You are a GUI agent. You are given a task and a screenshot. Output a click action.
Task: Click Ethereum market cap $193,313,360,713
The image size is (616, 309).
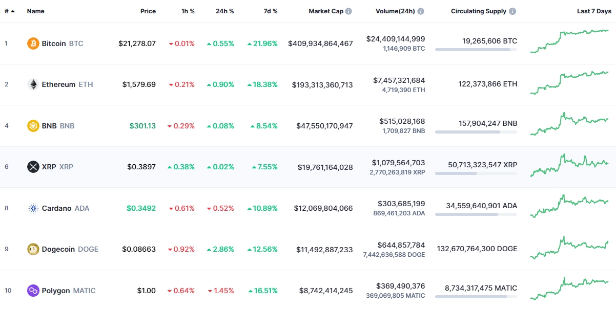pos(322,84)
